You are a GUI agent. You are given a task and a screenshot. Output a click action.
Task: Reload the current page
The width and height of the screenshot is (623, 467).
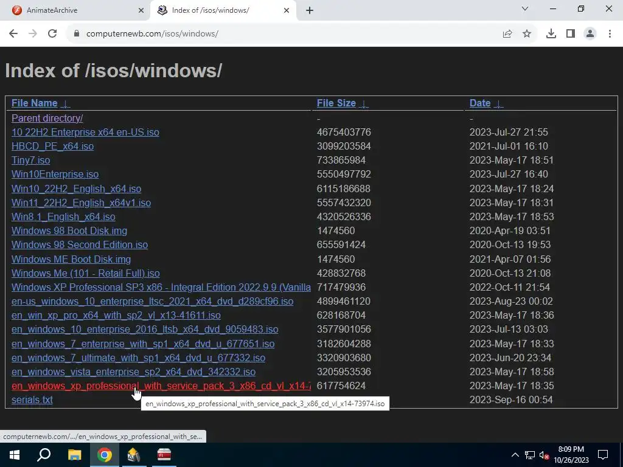52,33
